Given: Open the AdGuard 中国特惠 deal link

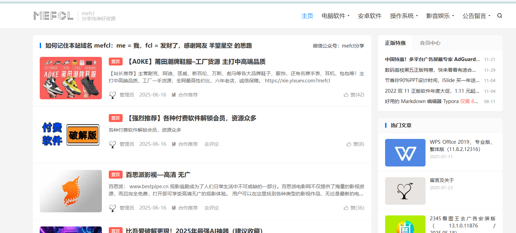Looking at the screenshot, I should point(432,59).
